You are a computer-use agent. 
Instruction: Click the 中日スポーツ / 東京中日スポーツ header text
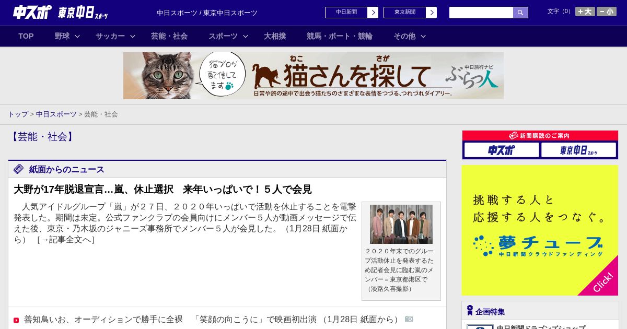point(207,13)
